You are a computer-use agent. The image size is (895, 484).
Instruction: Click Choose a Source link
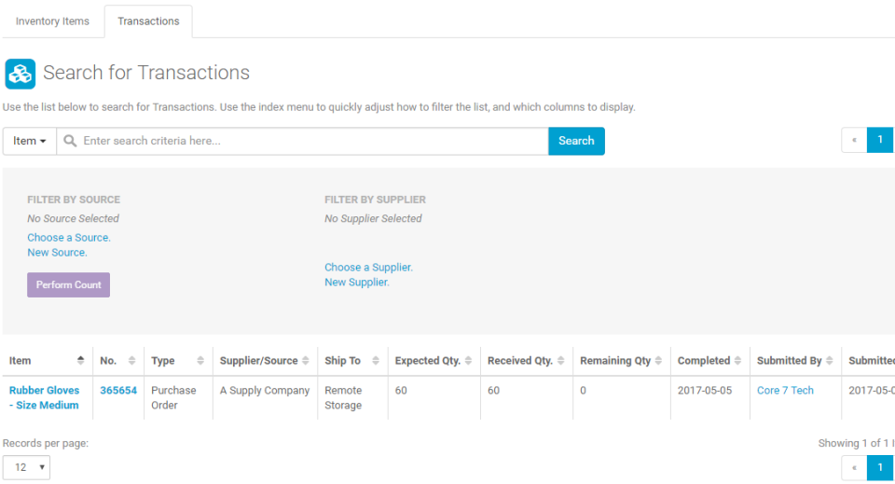[x=69, y=238]
